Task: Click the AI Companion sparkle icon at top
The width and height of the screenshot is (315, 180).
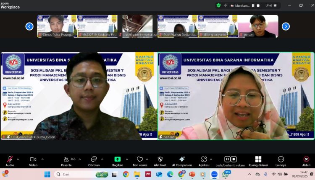Action: click(x=226, y=5)
